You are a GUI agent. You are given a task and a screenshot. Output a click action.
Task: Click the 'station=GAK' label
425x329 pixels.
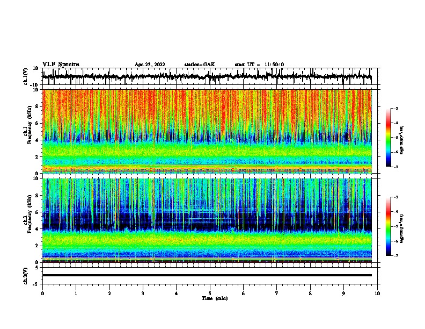(200, 65)
